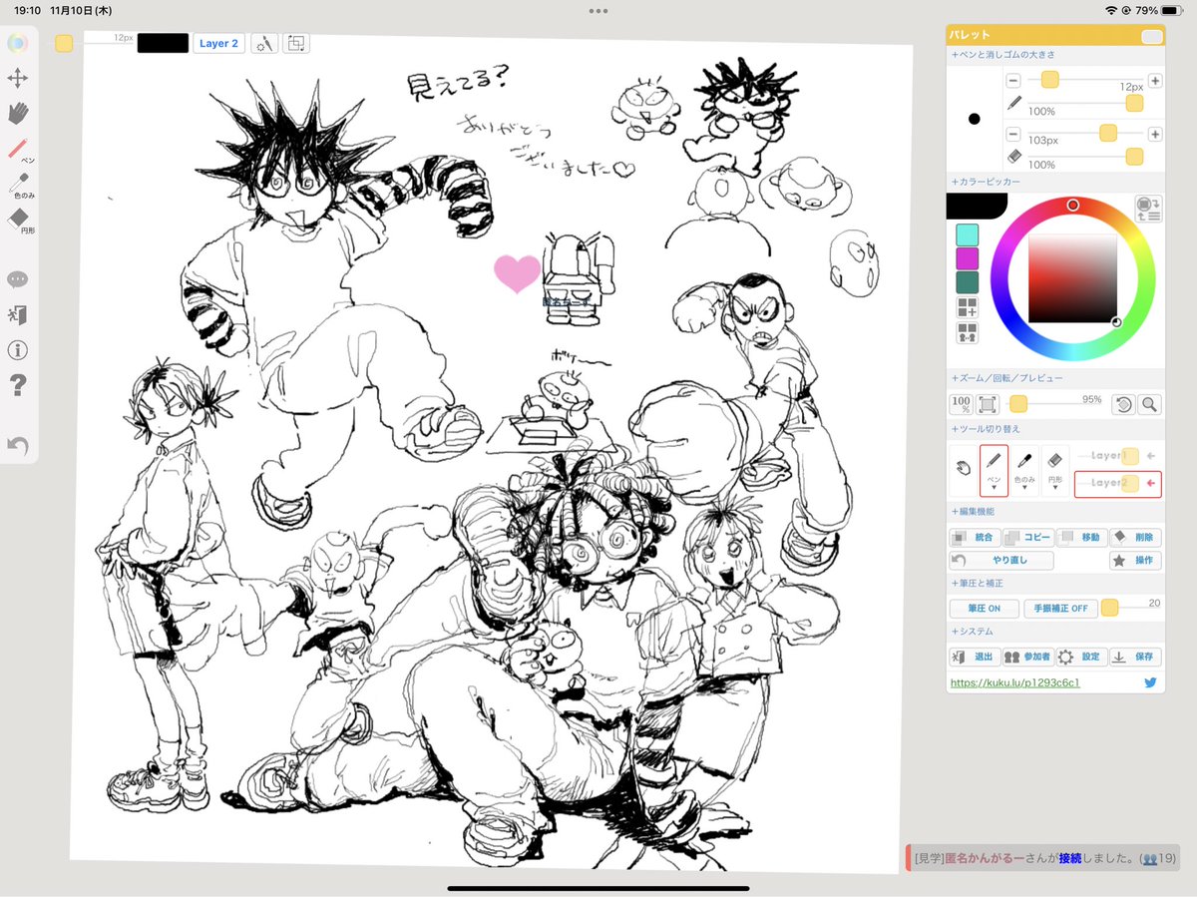Increase eraser size with plus button
The image size is (1197, 897).
(1155, 134)
